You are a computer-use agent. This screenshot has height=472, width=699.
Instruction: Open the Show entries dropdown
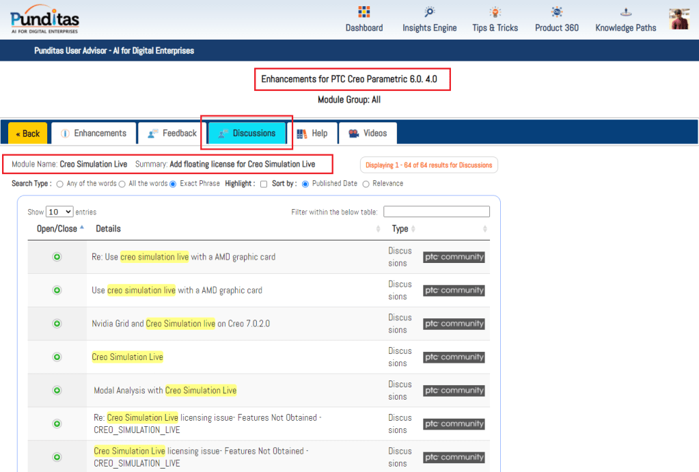(x=59, y=212)
